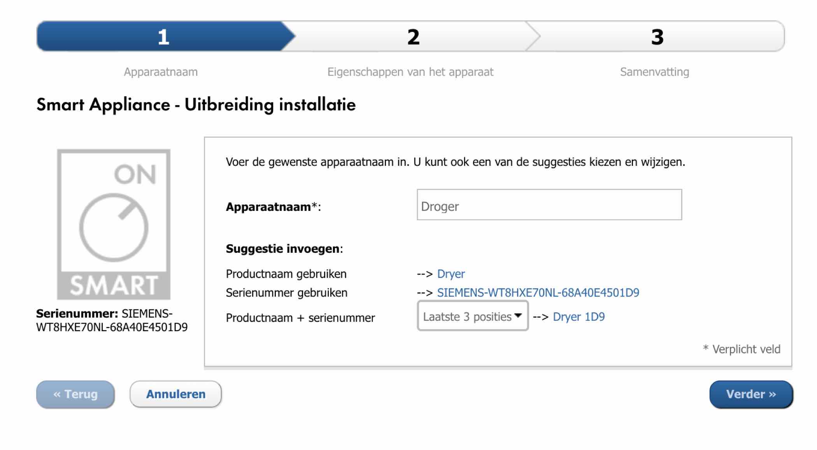817x450 pixels.
Task: Focus the Apparaatnaam text field
Action: [549, 205]
